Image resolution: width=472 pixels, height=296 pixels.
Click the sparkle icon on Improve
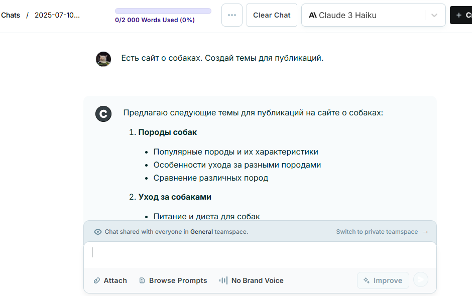coord(367,280)
